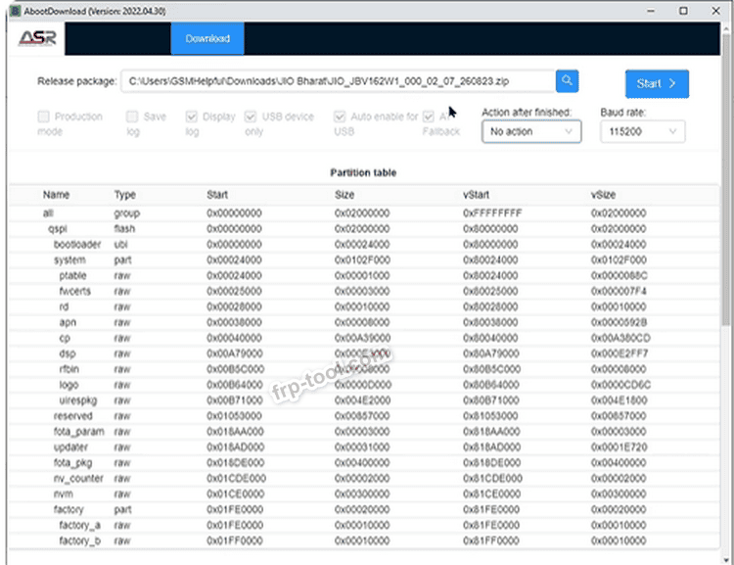Select the 'factory_b' partition row
Viewport: 734px width, 565px height.
tap(364, 541)
